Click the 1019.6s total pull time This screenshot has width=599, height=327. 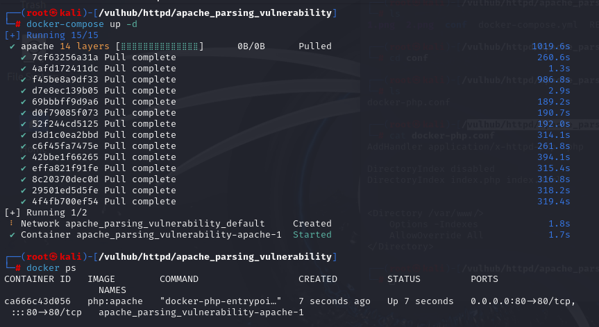551,46
